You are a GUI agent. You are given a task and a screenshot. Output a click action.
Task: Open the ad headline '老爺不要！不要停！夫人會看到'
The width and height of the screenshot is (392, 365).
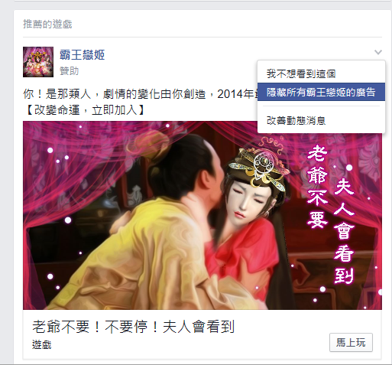tap(134, 327)
